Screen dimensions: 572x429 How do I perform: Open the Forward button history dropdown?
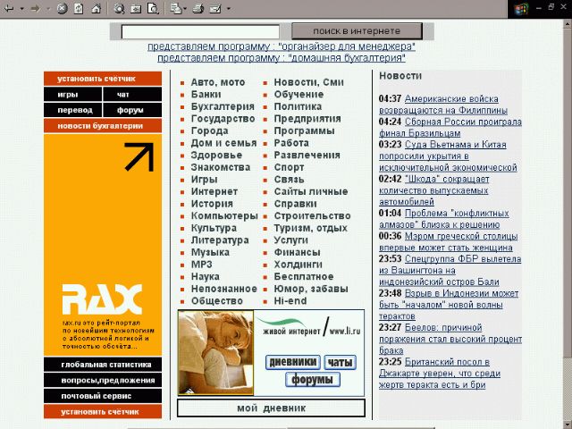[48, 9]
